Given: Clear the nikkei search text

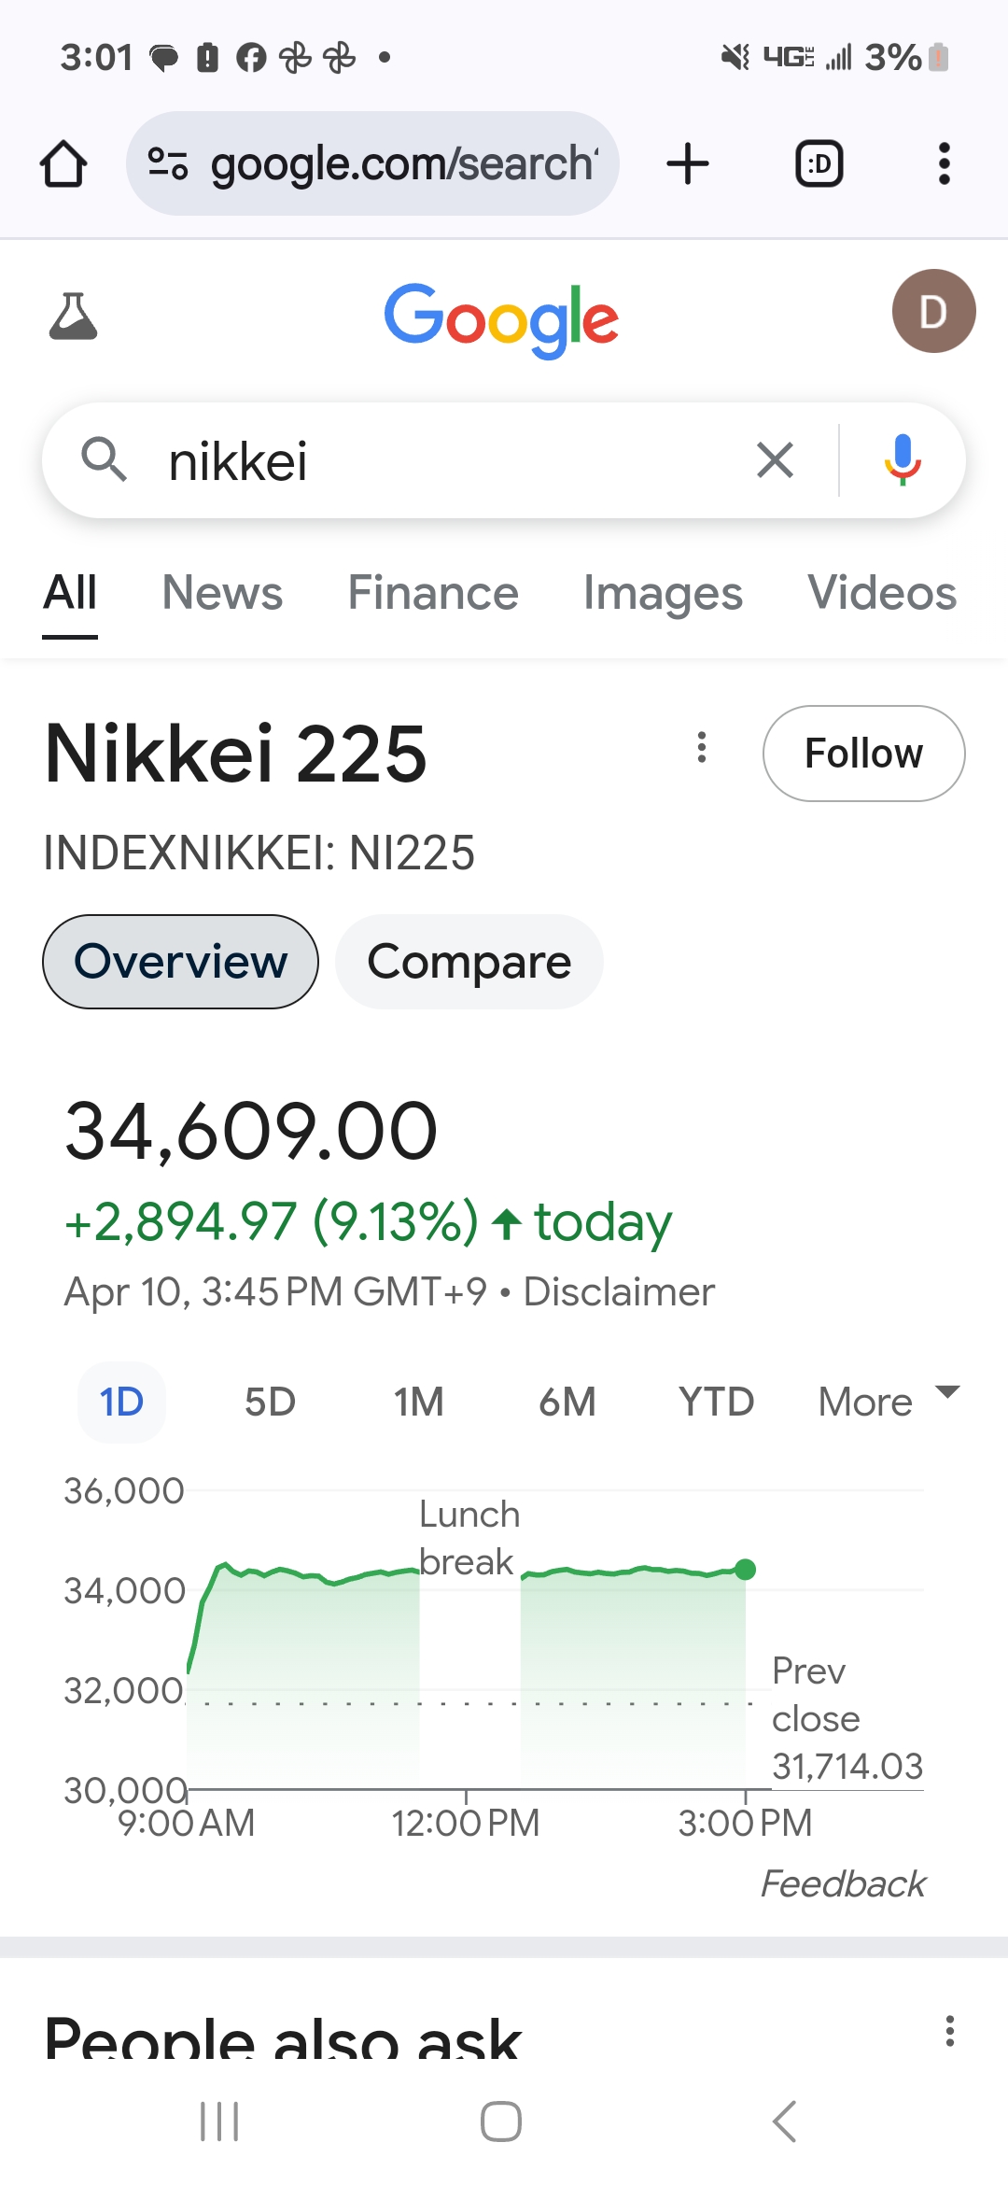Looking at the screenshot, I should click(x=775, y=460).
